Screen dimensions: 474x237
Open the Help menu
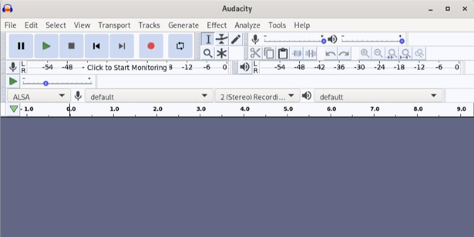[302, 25]
